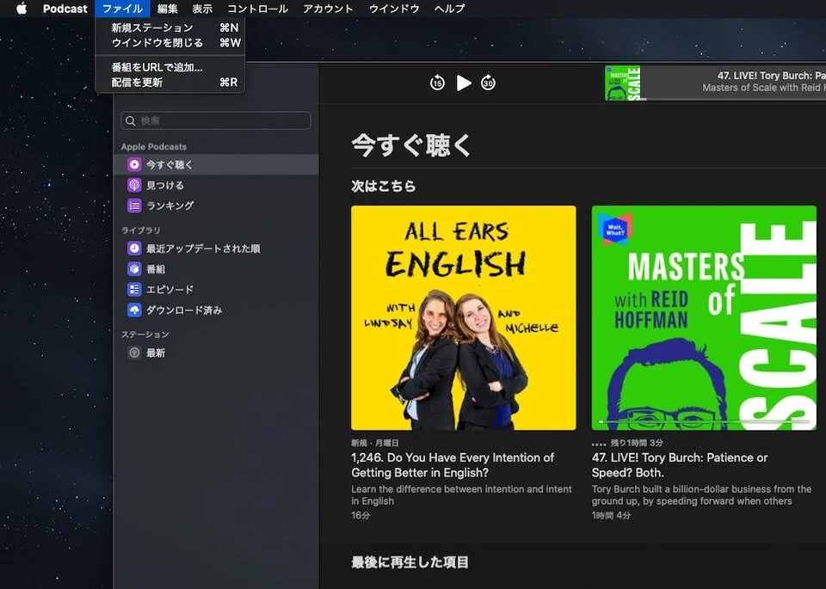This screenshot has height=589, width=826.
Task: Click the All Ears English episode description
Action: coord(461,495)
